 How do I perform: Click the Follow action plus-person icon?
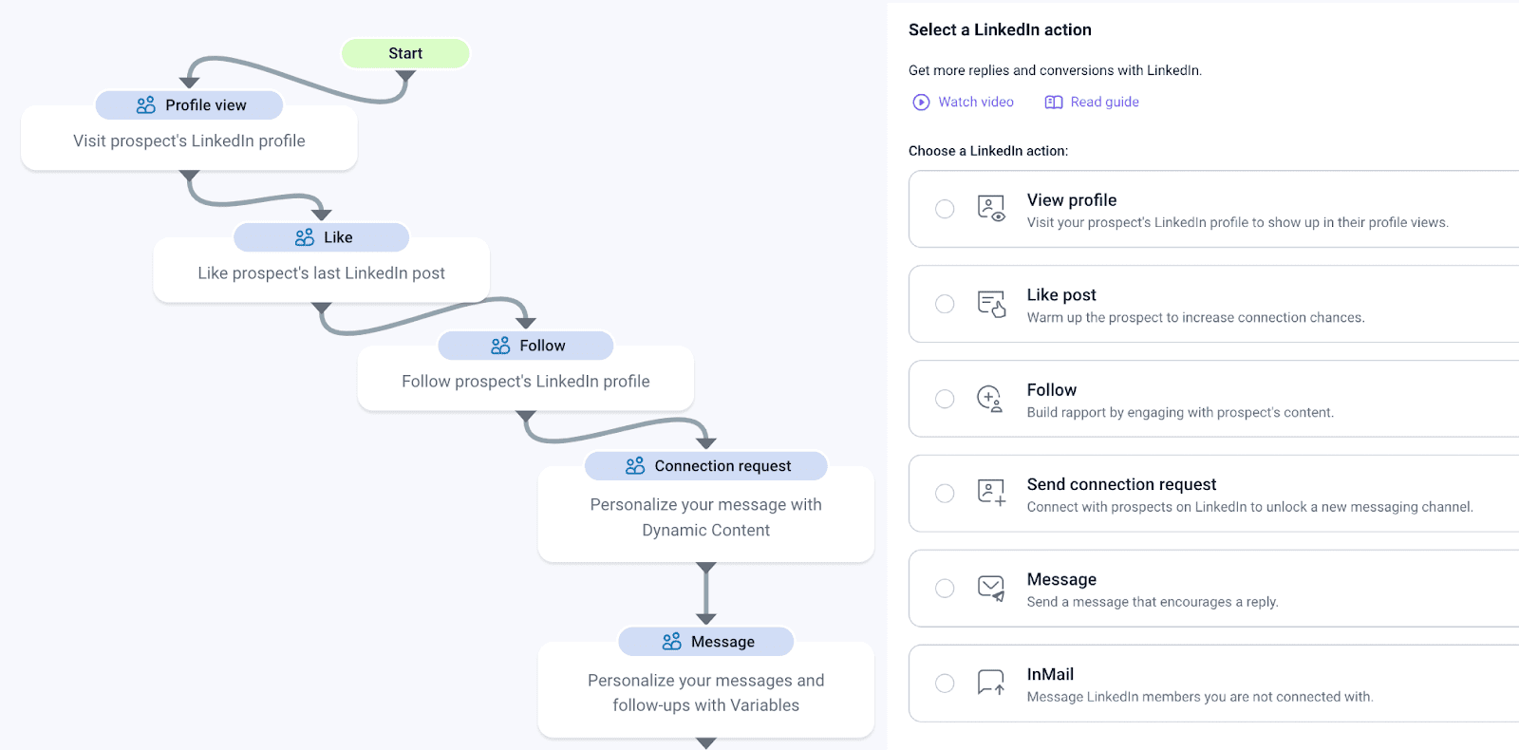pos(990,399)
